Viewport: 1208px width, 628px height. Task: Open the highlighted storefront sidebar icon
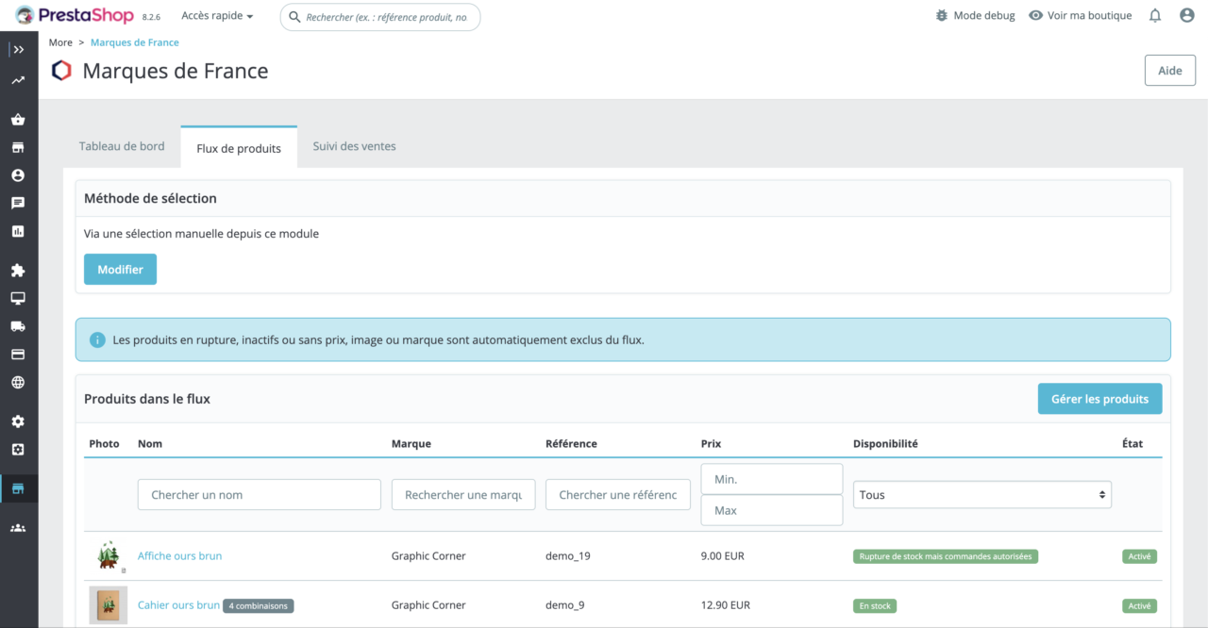[18, 488]
